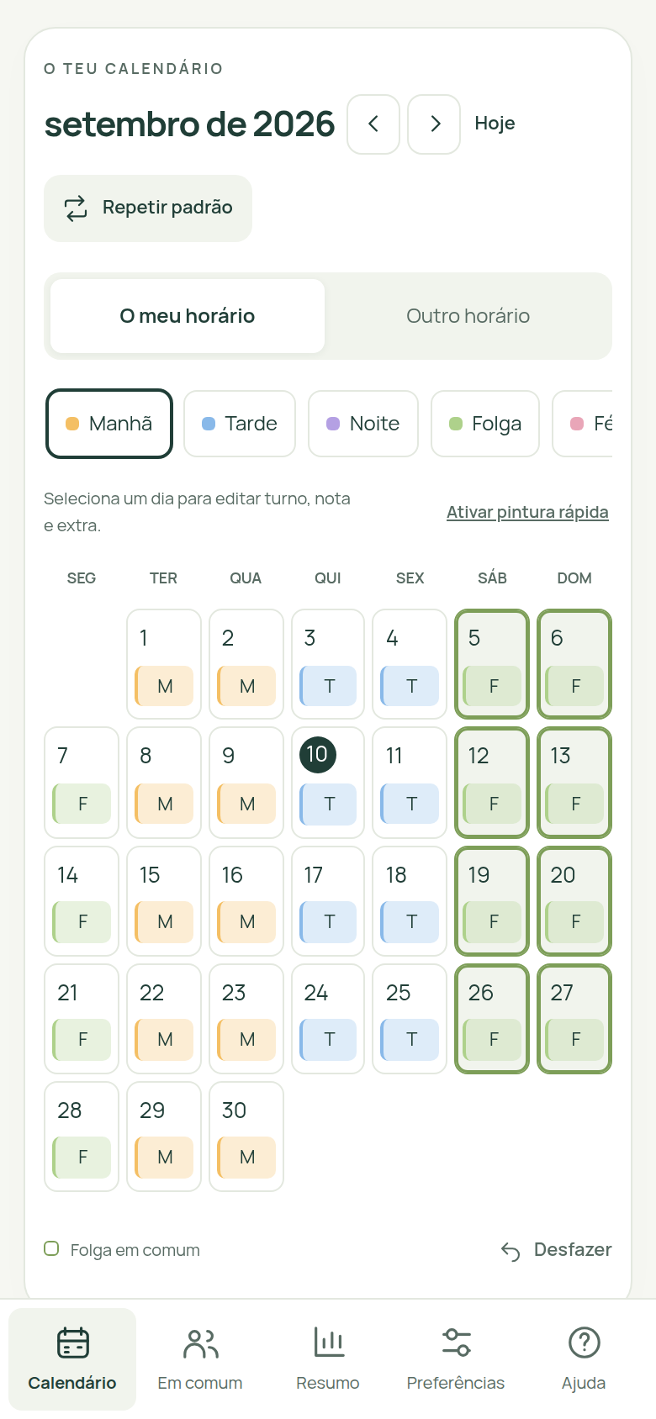The width and height of the screenshot is (656, 1419).
Task: Click the repeat arrows icon in Repetir padrão
Action: click(x=76, y=208)
